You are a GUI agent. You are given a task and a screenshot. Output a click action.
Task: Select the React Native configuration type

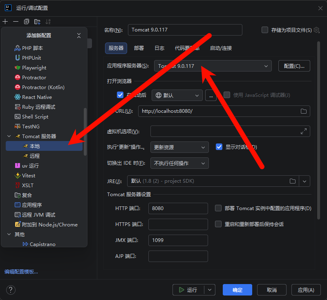tap(44, 97)
